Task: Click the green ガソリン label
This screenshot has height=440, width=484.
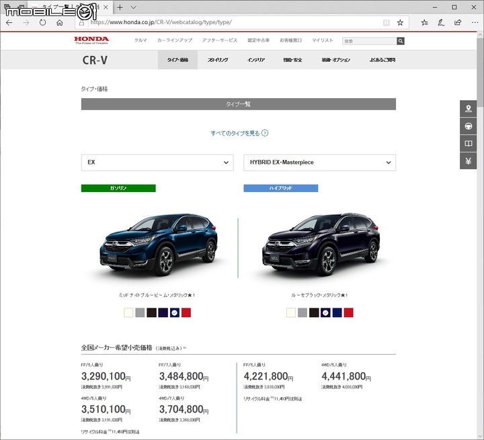Action: point(118,188)
